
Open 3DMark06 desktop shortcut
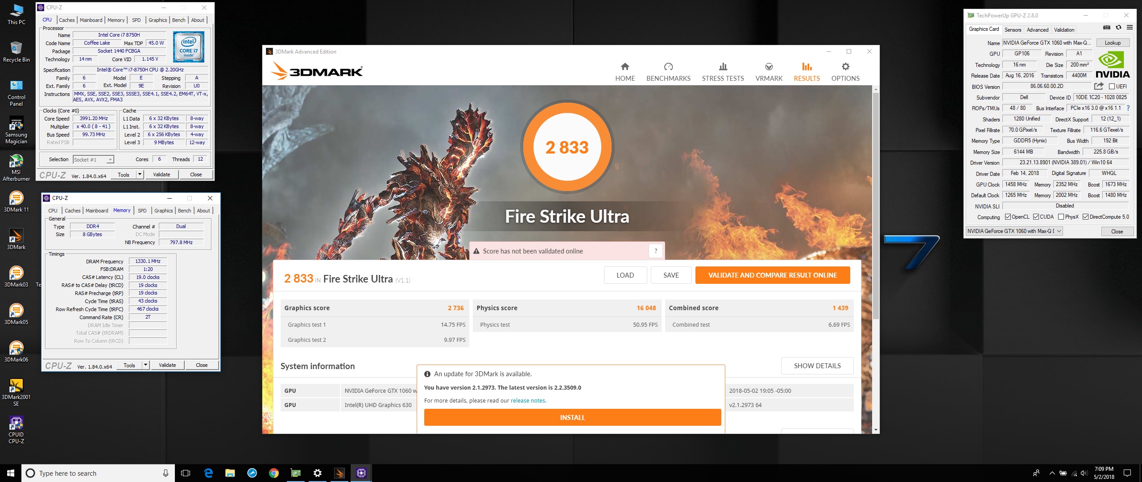point(17,352)
